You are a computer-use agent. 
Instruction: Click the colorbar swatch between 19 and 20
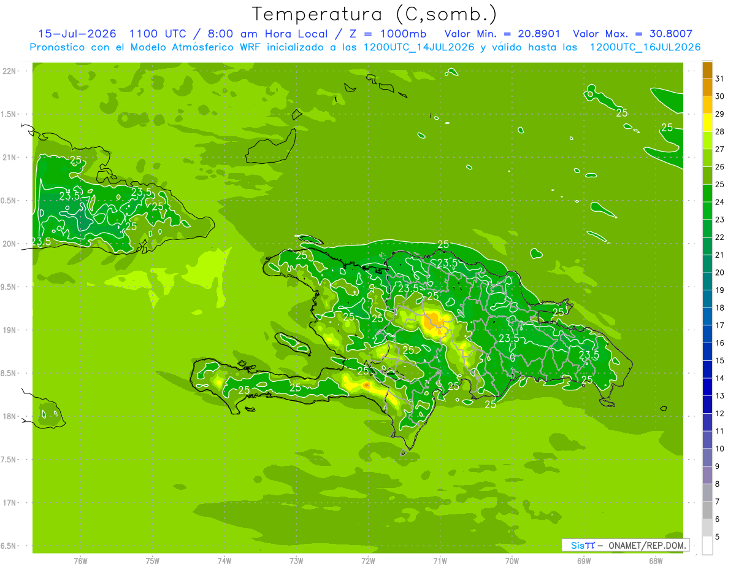click(x=707, y=281)
